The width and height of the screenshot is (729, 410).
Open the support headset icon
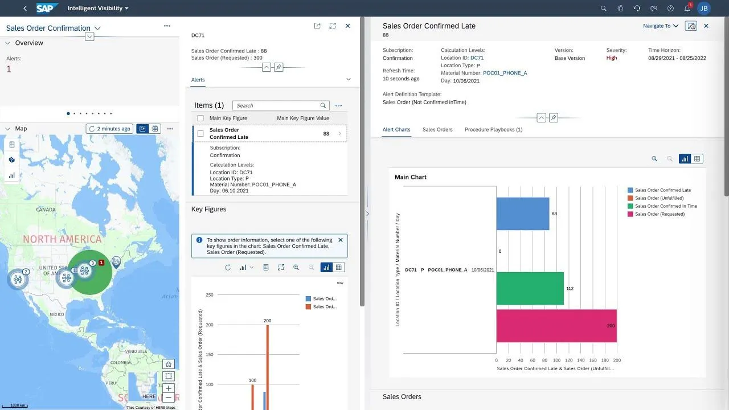(637, 9)
